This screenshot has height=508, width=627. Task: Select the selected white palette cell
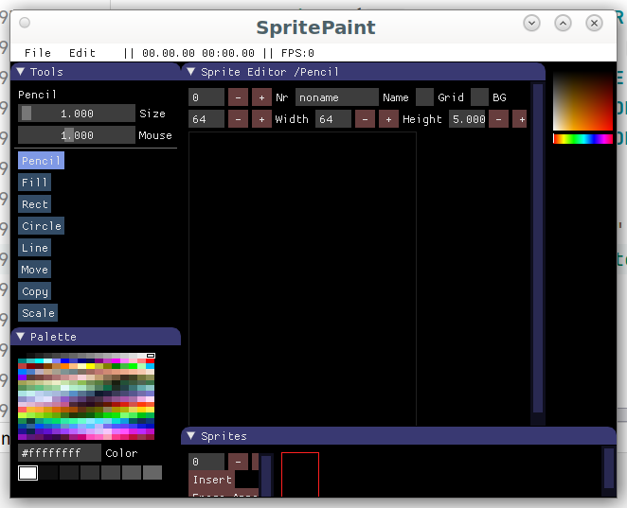coord(151,356)
